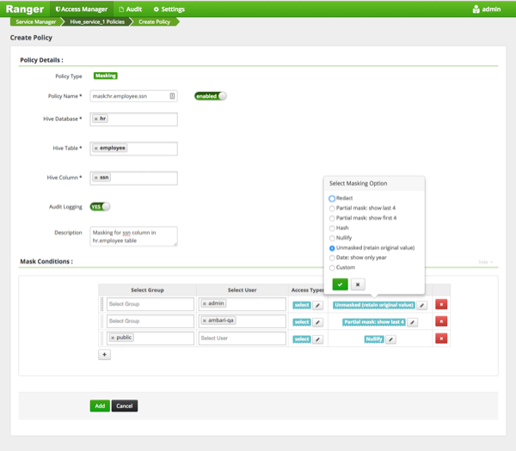Delete the public group mask condition row

(441, 338)
